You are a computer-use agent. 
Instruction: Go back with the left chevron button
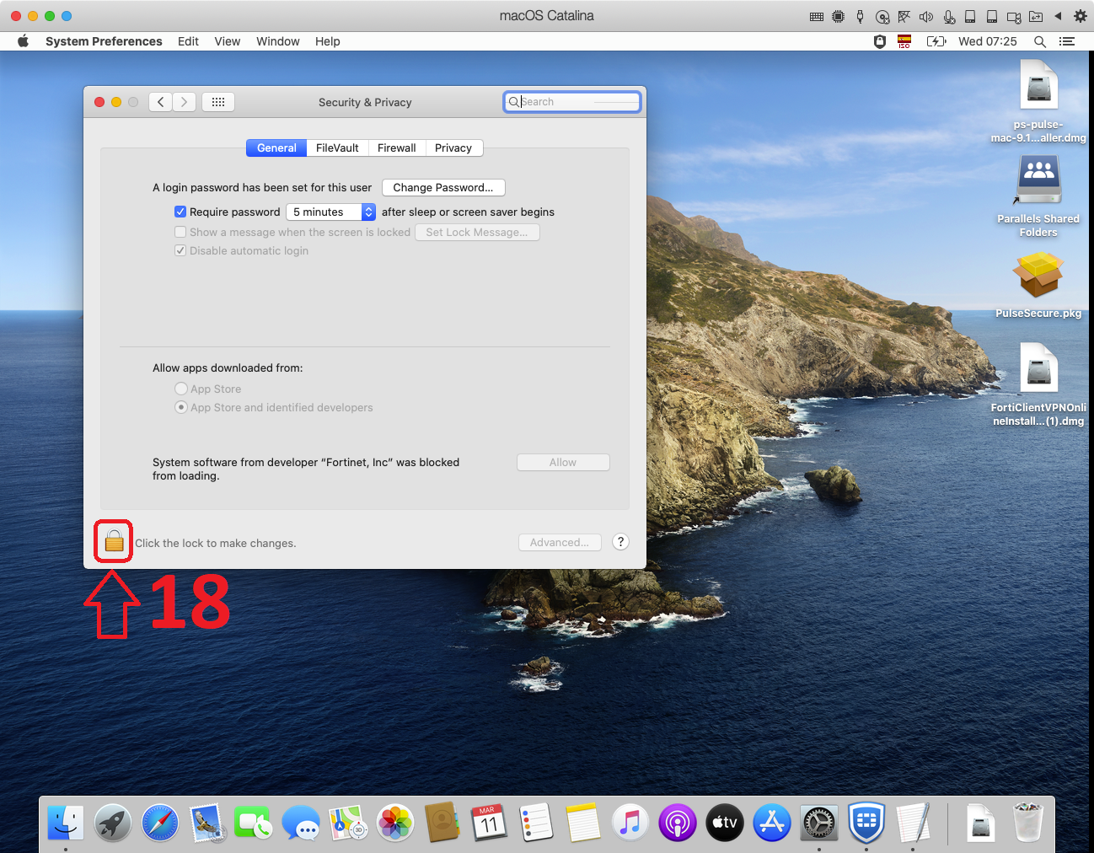tap(161, 102)
